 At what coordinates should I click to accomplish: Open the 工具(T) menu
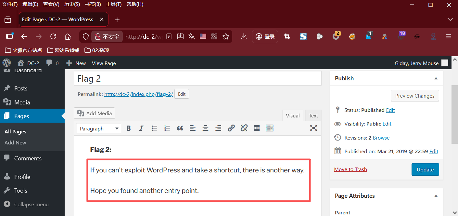click(x=114, y=4)
